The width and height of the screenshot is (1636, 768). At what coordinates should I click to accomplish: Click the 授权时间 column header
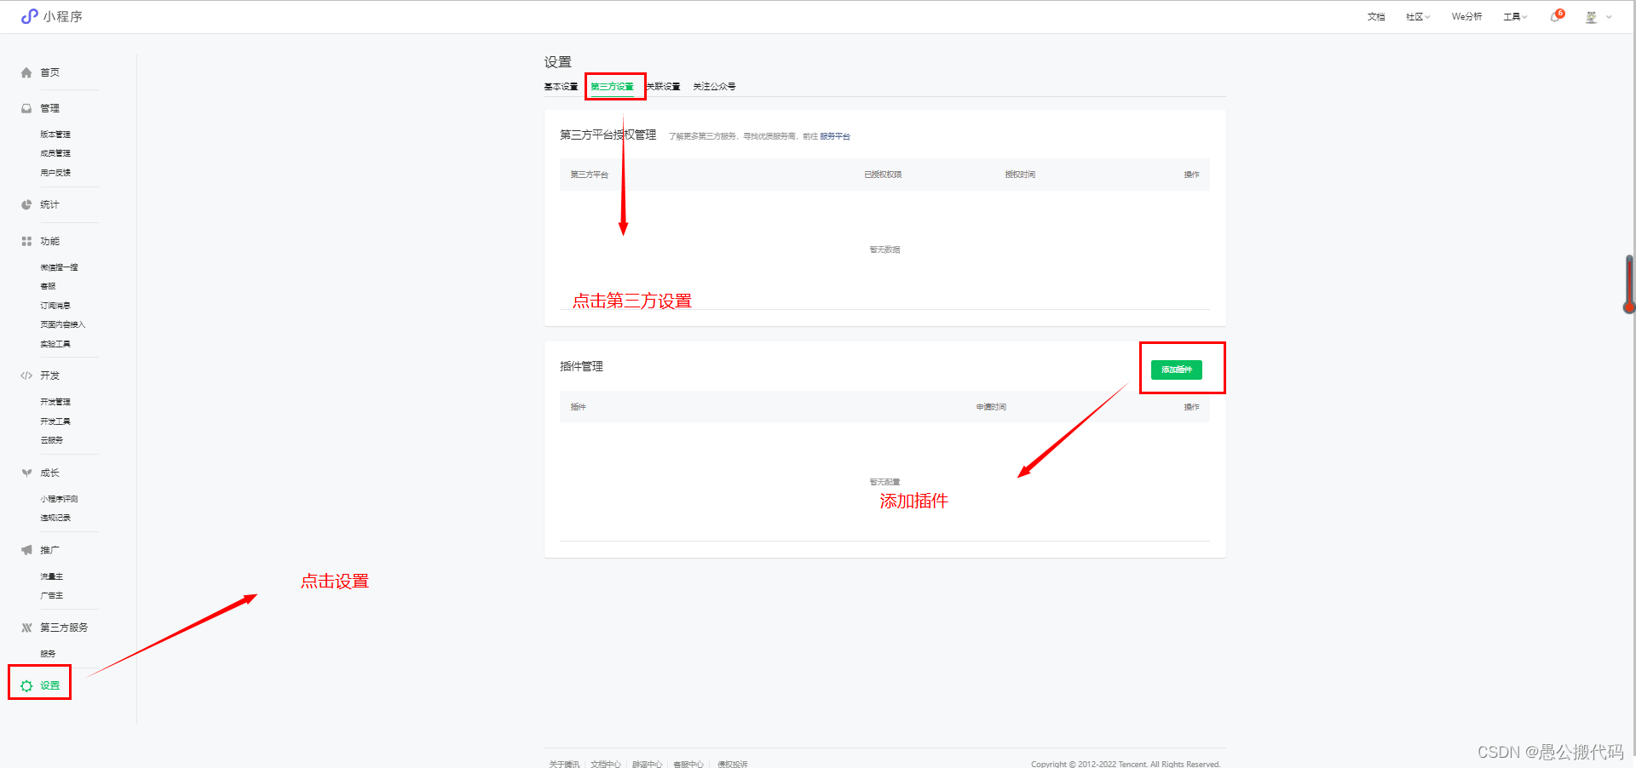point(1020,175)
